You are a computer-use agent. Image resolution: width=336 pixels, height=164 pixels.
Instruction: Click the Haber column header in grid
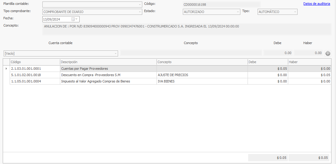click(309, 62)
